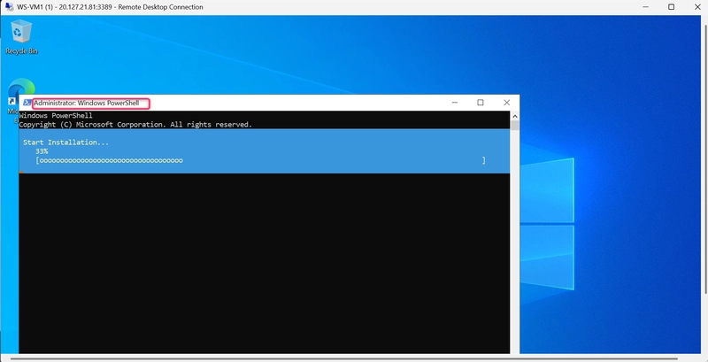Maximize the Remote Desktop Connection window
This screenshot has height=362, width=708.
(672, 7)
